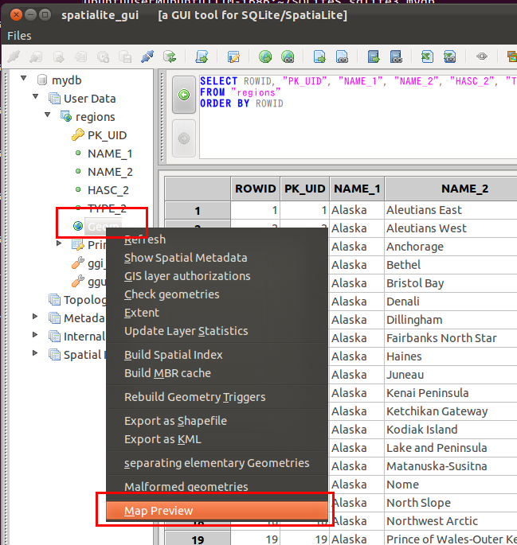Screen dimensions: 517x545
Task: Click the Load DBF toolbar icon
Action: [374, 56]
